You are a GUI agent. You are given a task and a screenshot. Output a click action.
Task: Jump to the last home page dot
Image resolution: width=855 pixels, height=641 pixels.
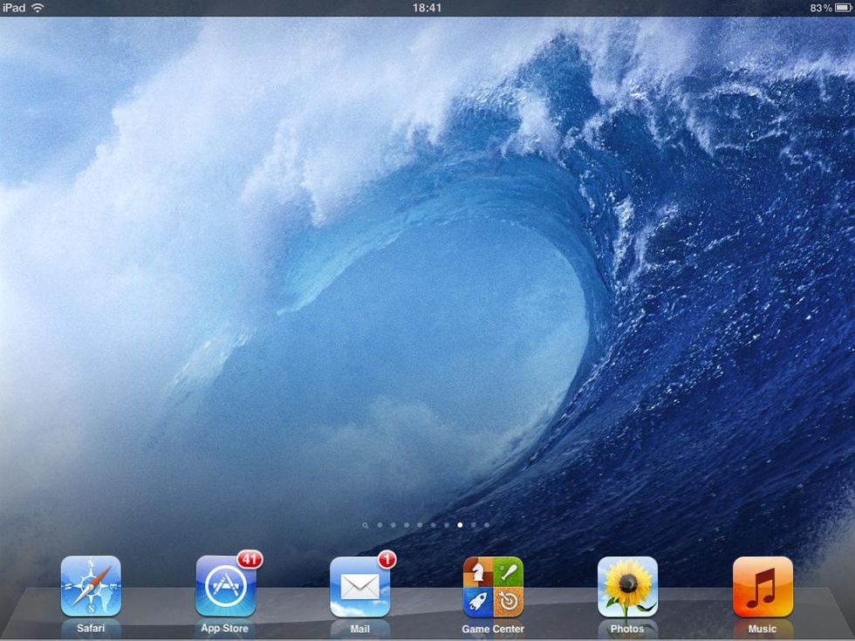(487, 525)
